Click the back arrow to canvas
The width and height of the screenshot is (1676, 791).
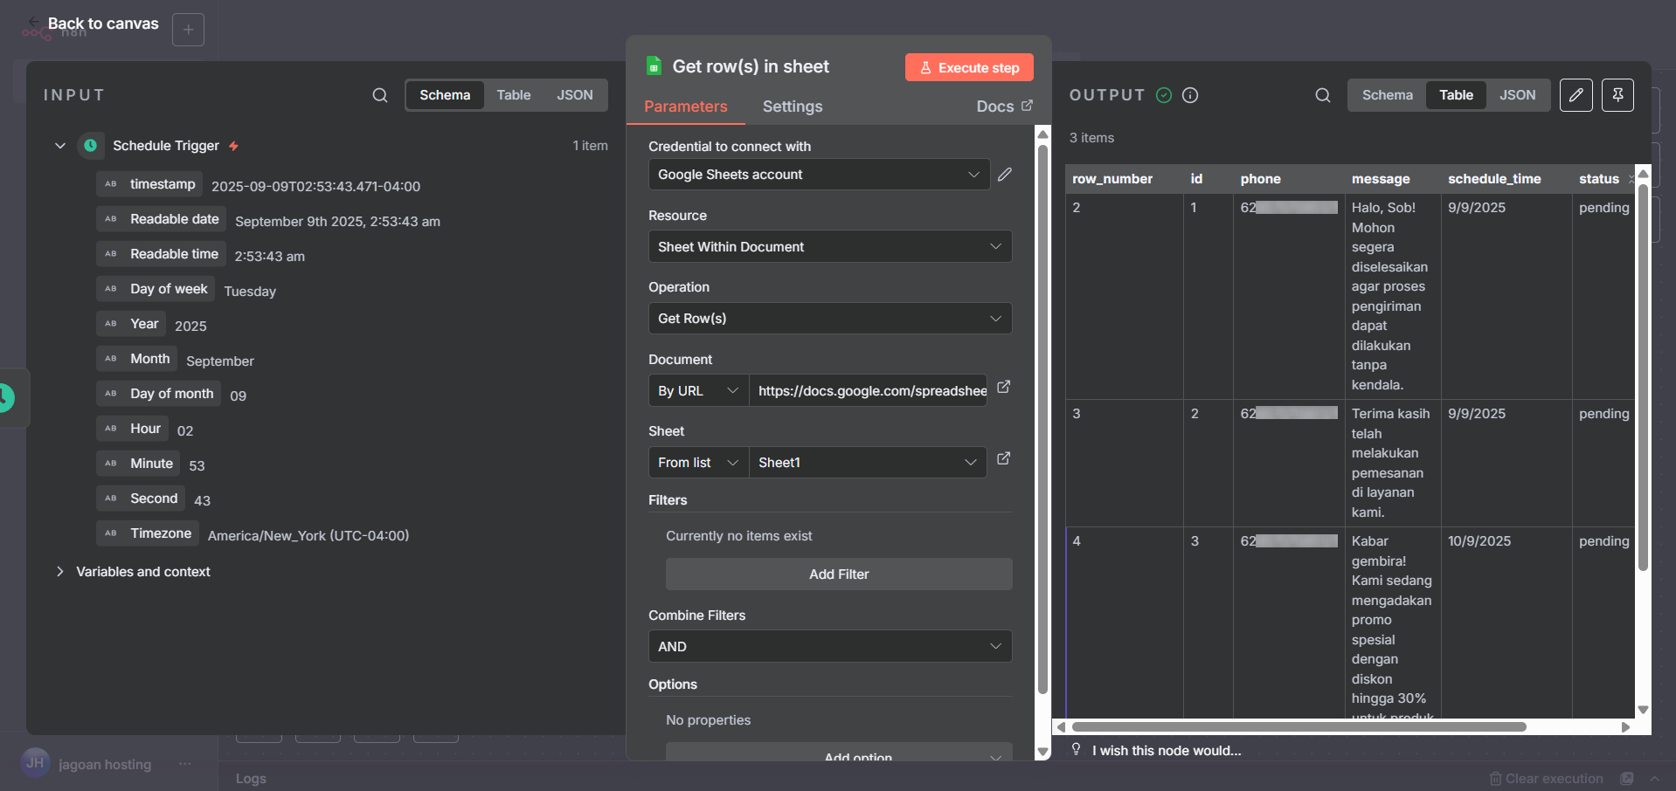(x=33, y=23)
